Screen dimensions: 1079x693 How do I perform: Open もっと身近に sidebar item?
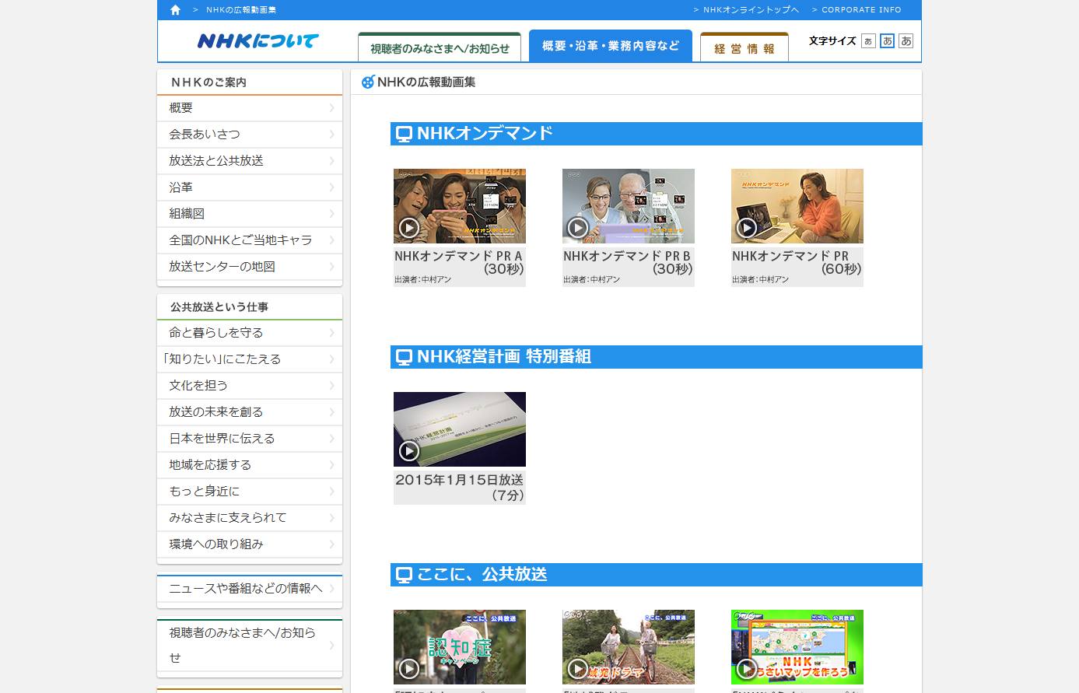click(250, 492)
